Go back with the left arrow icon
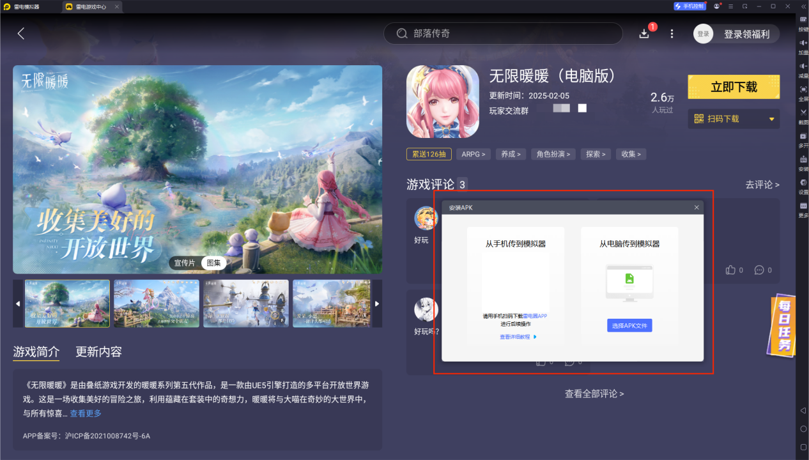Screen dimensions: 809x460 pos(21,34)
